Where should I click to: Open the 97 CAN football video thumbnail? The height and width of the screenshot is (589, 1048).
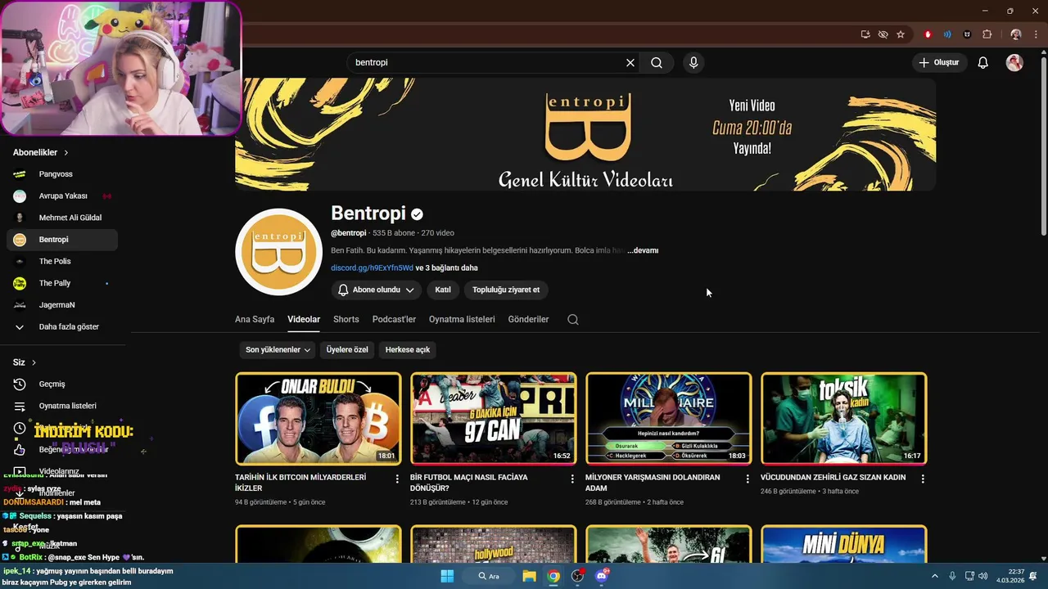494,419
